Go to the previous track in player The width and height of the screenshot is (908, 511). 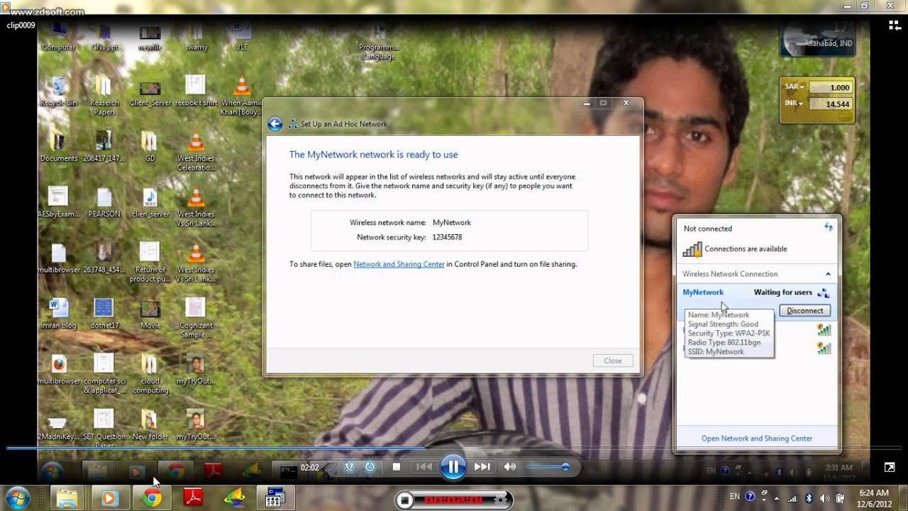click(x=423, y=466)
